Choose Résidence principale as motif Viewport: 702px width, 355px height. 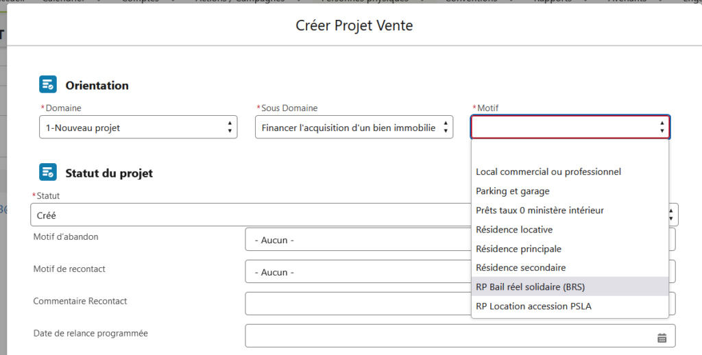(518, 249)
